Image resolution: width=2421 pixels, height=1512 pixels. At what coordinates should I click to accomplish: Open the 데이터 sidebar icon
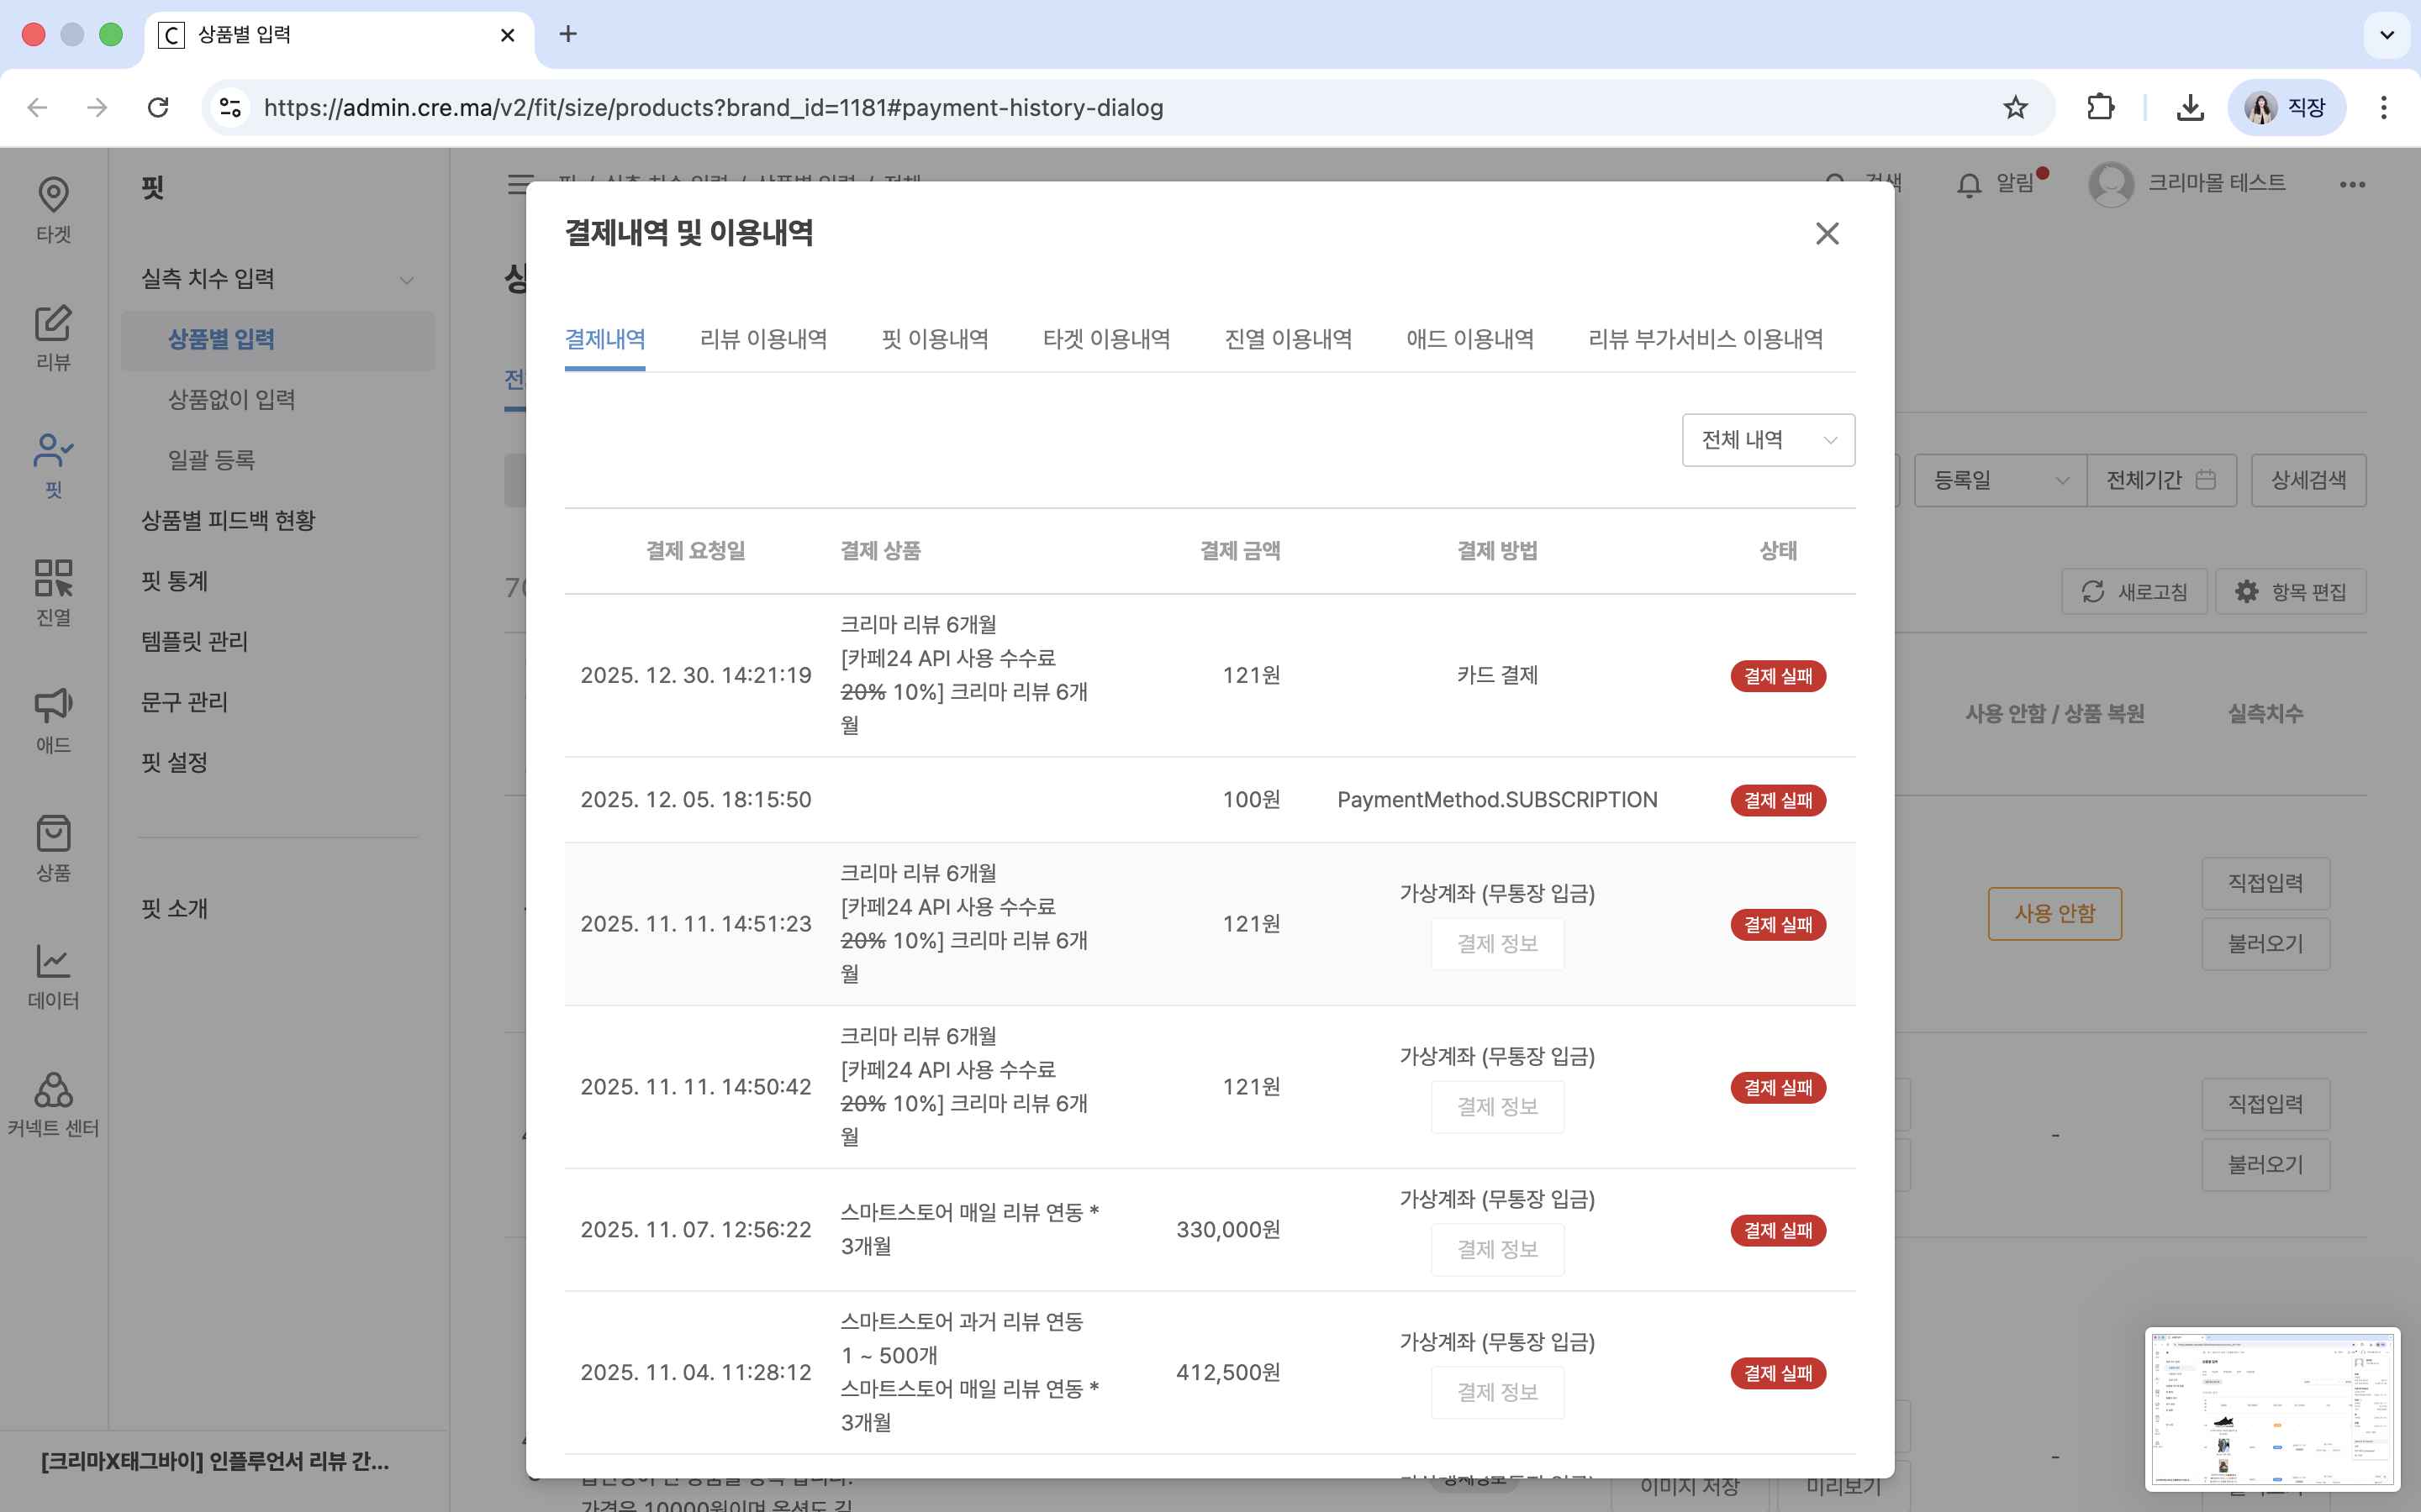tap(52, 972)
